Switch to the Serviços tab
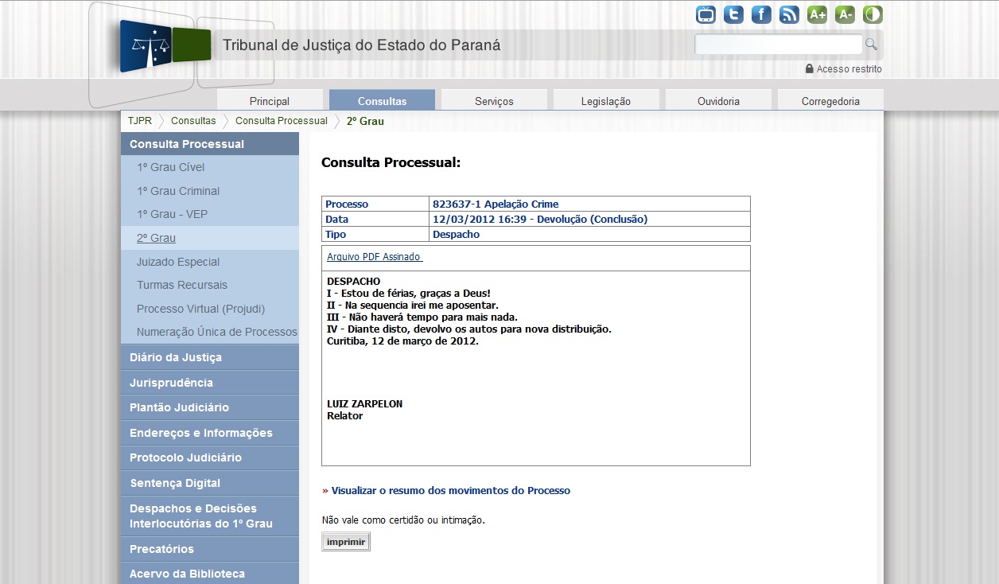The image size is (999, 584). point(494,101)
